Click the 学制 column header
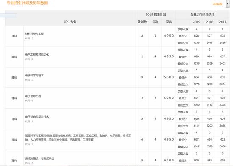The image size is (233, 166). point(155,22)
